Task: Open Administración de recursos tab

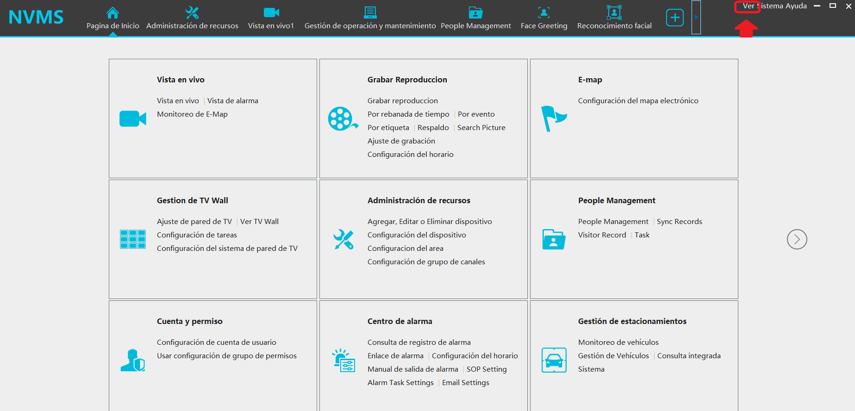Action: 192,18
